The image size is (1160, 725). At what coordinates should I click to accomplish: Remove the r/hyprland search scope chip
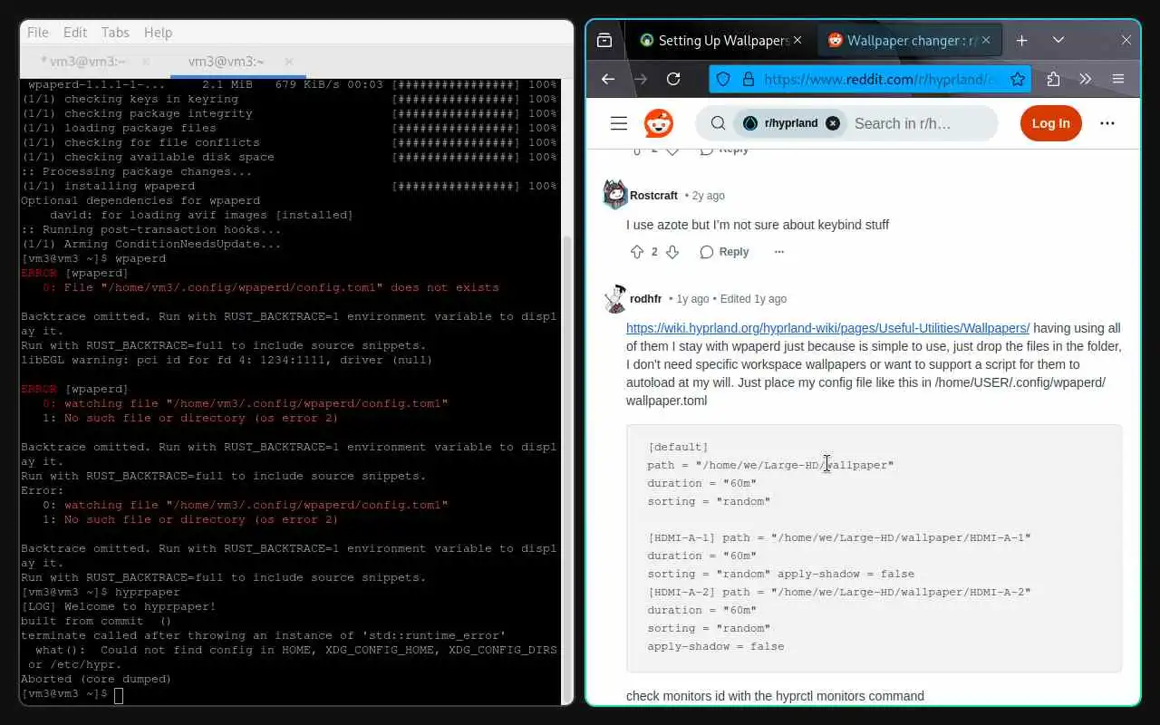[833, 123]
